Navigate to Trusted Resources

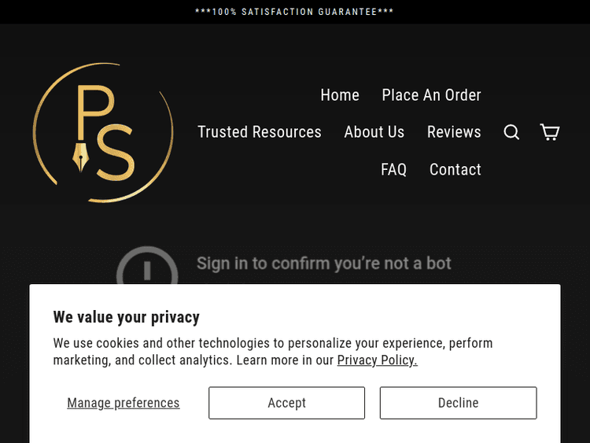260,132
